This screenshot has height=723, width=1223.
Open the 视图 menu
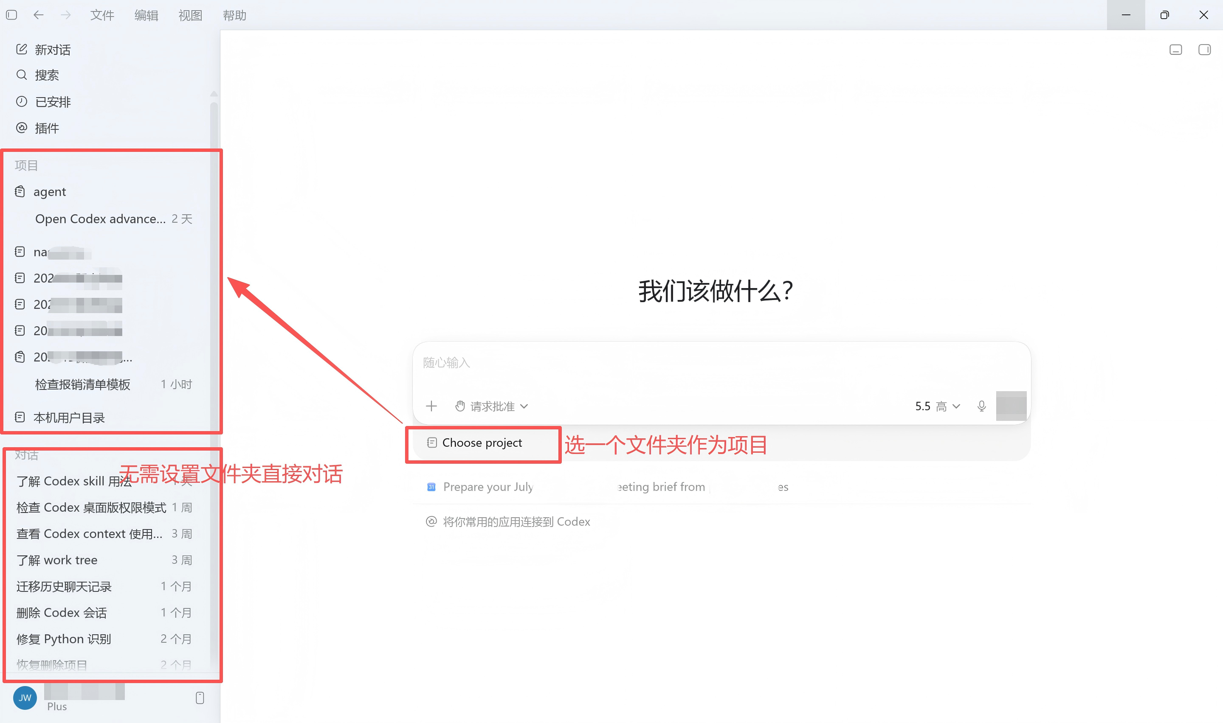click(190, 15)
